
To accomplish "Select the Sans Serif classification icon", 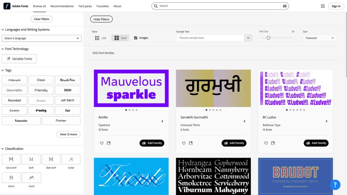I will [11, 159].
